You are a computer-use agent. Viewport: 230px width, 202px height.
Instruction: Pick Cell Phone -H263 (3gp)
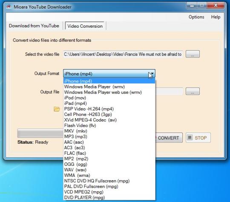[109, 114]
